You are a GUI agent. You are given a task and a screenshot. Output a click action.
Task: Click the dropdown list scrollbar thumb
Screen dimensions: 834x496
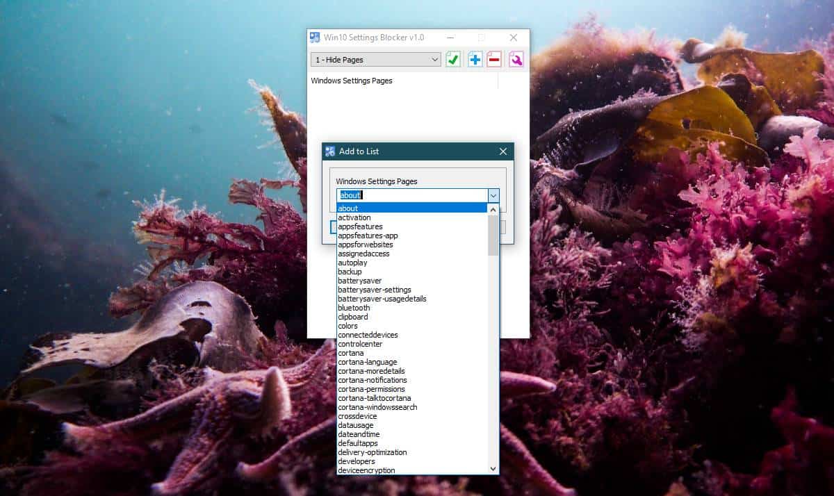tap(493, 235)
